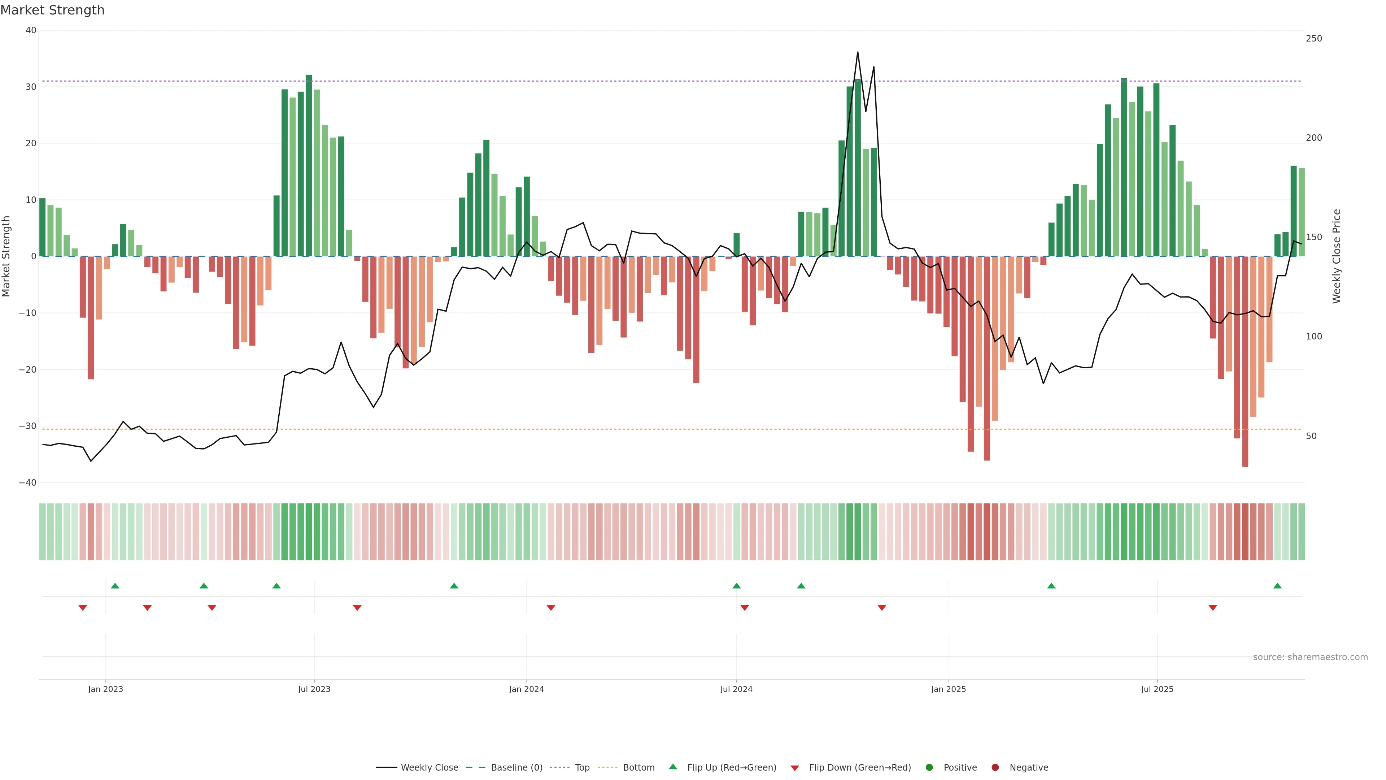
Task: Click the Jul 2024 x-axis label
Action: point(736,689)
